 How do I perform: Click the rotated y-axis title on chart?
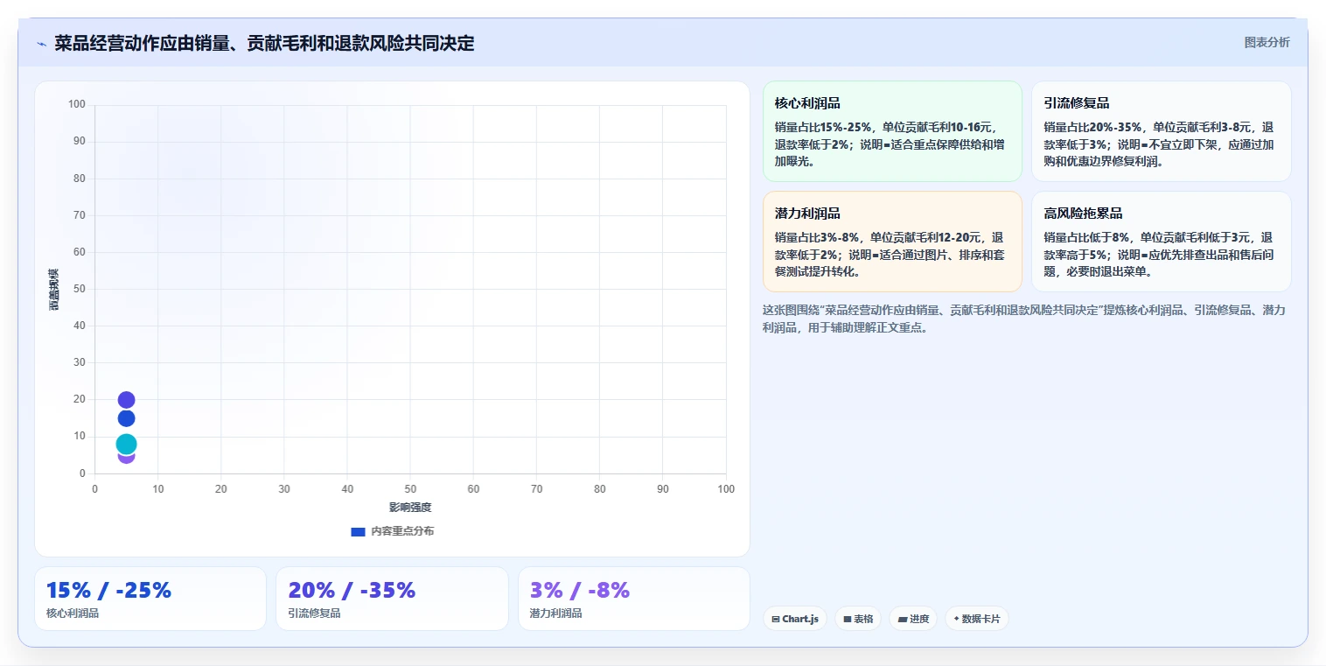click(x=53, y=290)
